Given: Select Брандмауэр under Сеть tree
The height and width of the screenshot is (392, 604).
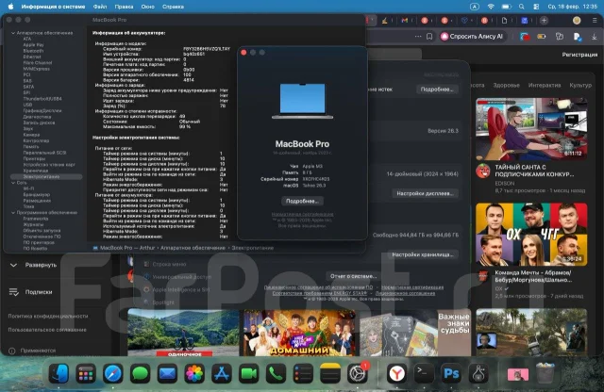Looking at the screenshot, I should tap(36, 195).
